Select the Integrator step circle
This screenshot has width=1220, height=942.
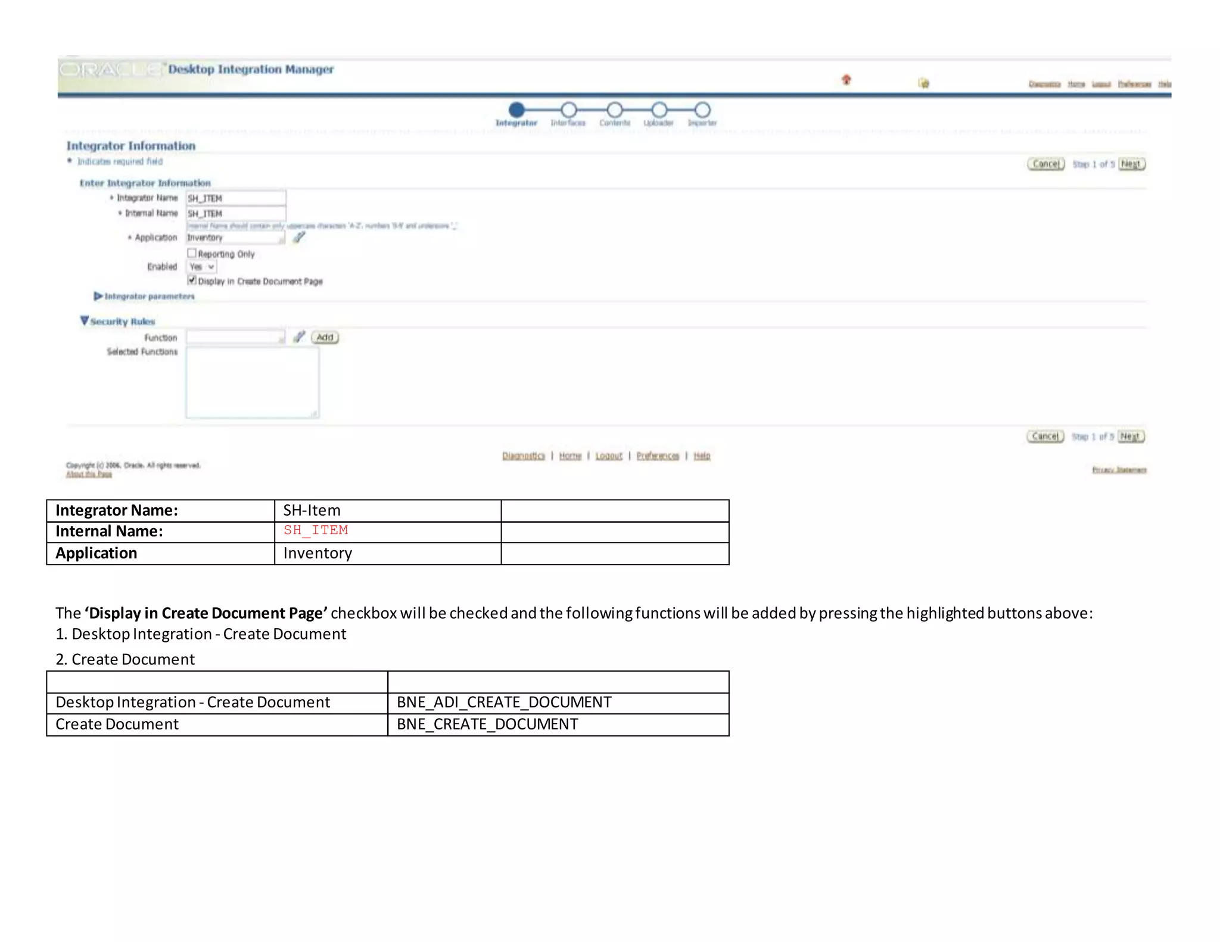tap(516, 110)
